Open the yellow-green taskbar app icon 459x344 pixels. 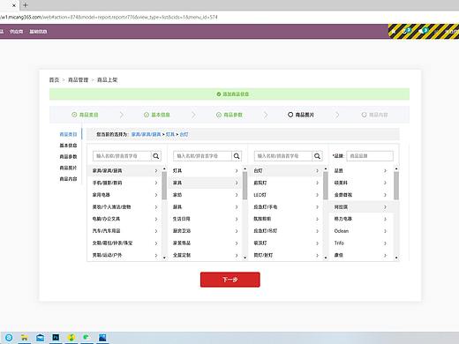[71, 338]
